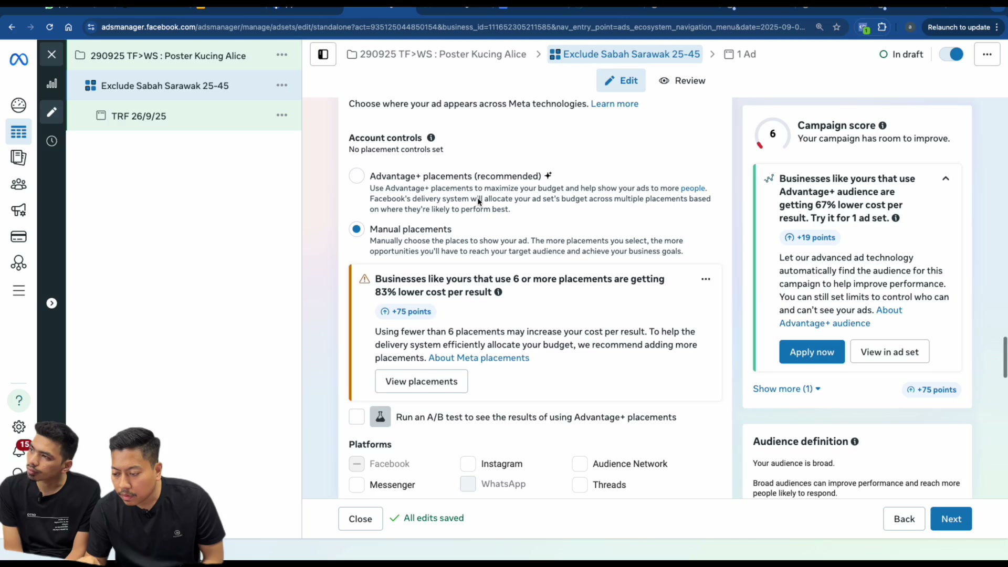This screenshot has width=1008, height=567.
Task: Open more options for Exclude Sabah Sarawak ad set
Action: click(282, 86)
